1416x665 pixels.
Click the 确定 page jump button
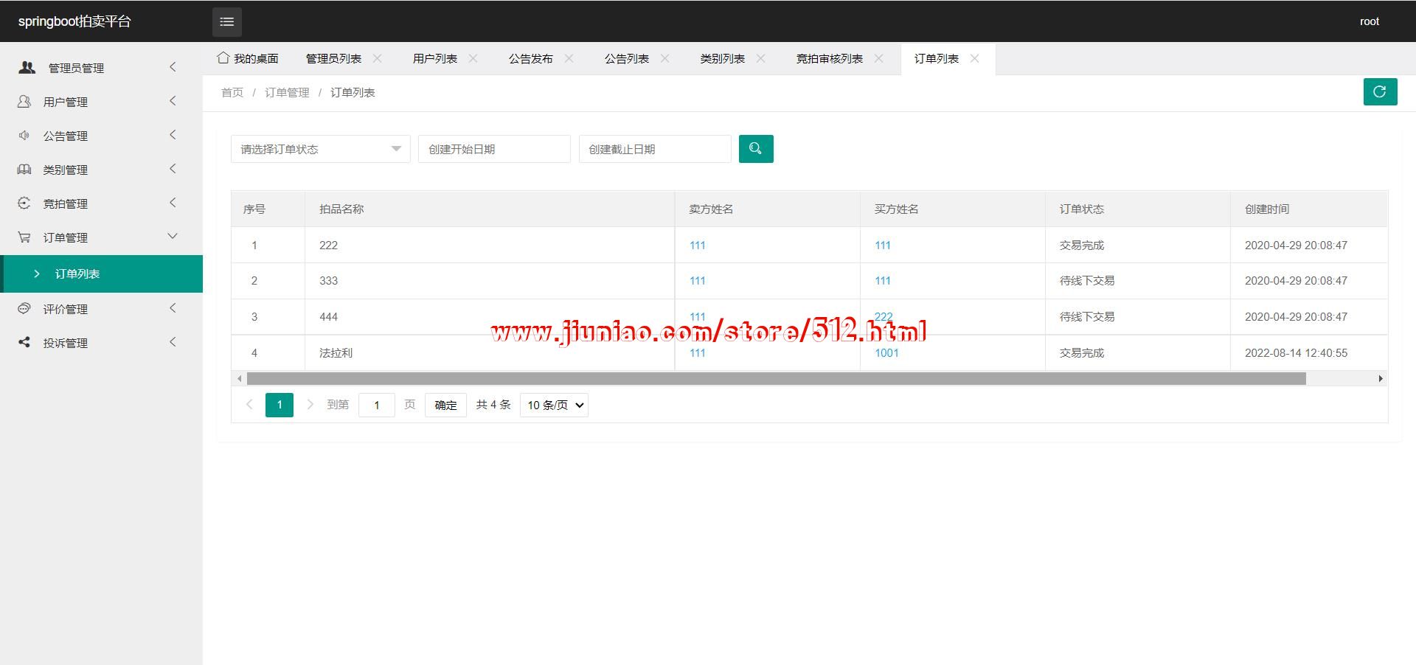click(x=445, y=405)
